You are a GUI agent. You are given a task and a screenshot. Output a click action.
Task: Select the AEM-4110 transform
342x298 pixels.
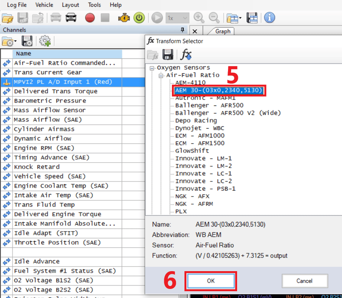pos(190,83)
